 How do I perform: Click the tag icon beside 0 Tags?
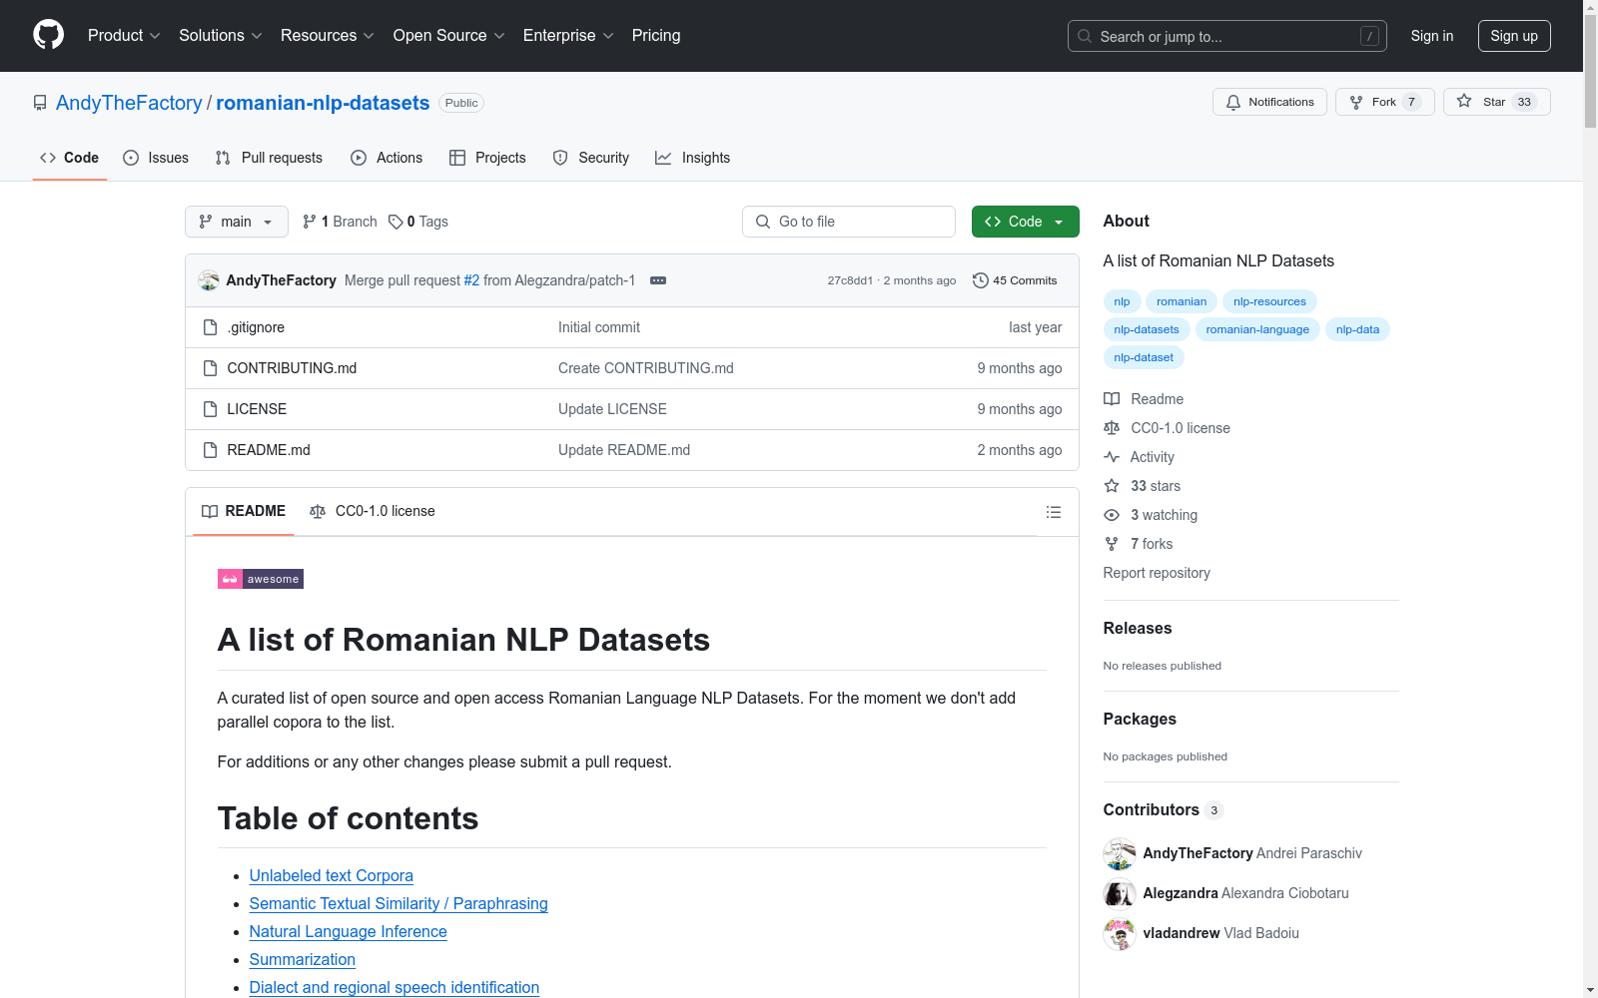tap(396, 222)
